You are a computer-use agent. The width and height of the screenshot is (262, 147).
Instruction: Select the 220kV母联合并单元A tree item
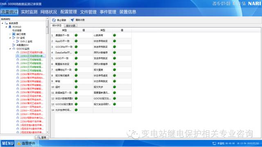pyautogui.click(x=32, y=118)
